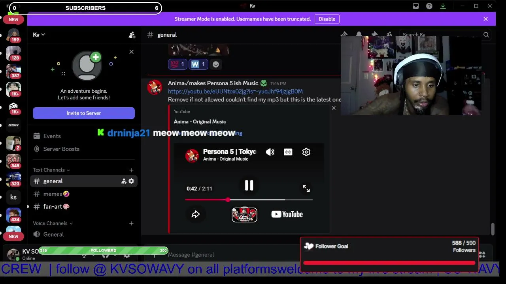Open the server with the 434 badge
Viewport: 506px width, 284px height.
pyautogui.click(x=13, y=215)
